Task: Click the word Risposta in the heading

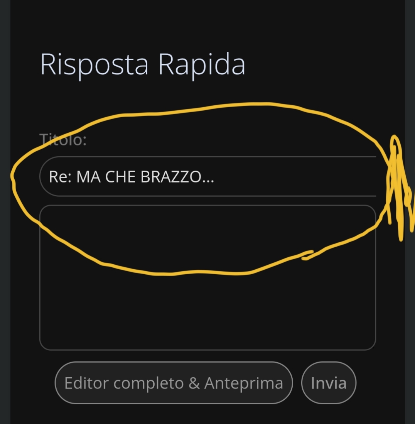Action: [x=94, y=65]
